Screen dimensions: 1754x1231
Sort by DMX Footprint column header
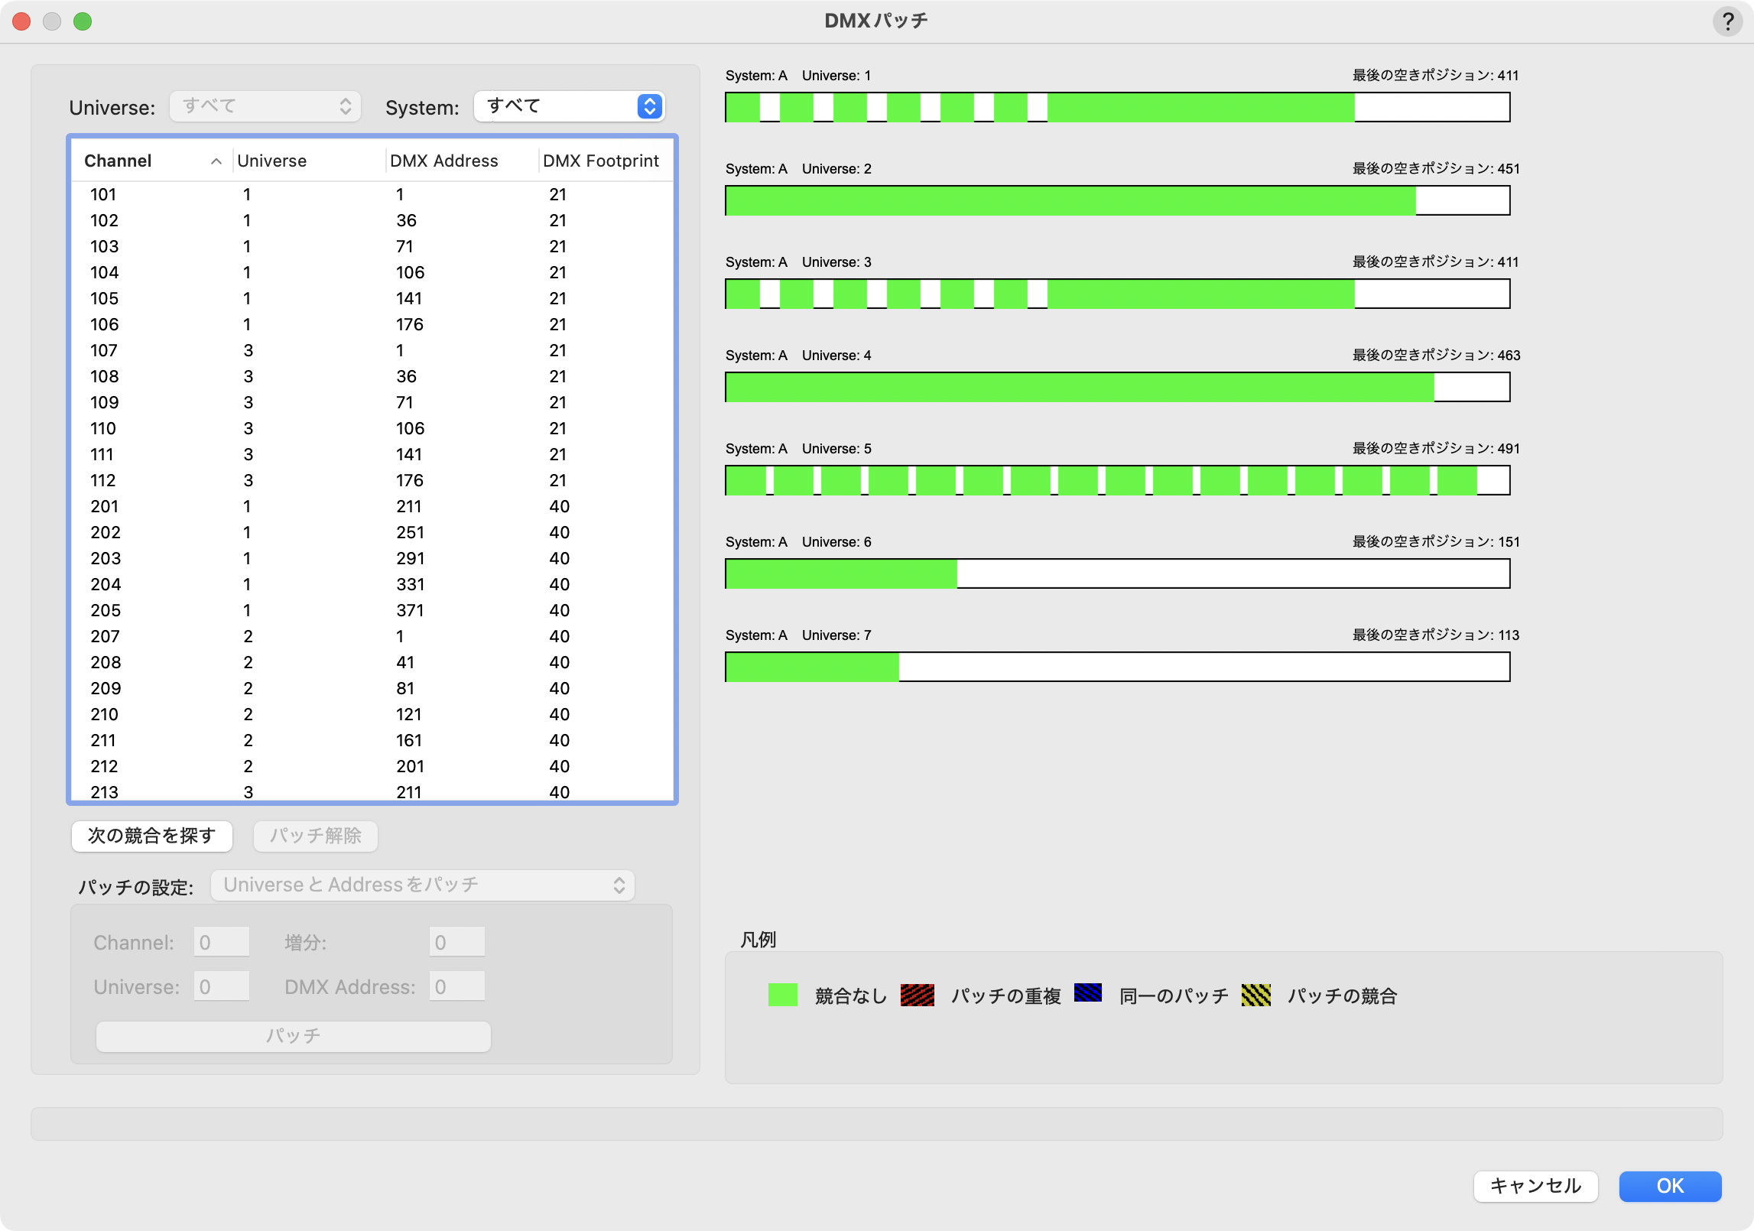coord(601,161)
